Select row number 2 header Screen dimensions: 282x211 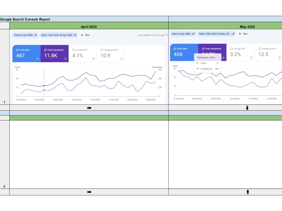tap(5, 154)
